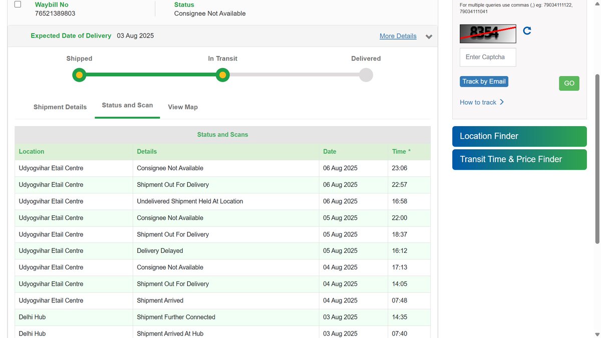Toggle selection for waybill 76521389803
Viewport: 601px width, 338px height.
pos(18,4)
